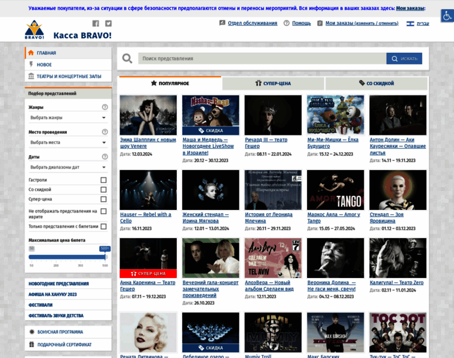Open the Фестивали link
This screenshot has width=454, height=358.
[41, 305]
